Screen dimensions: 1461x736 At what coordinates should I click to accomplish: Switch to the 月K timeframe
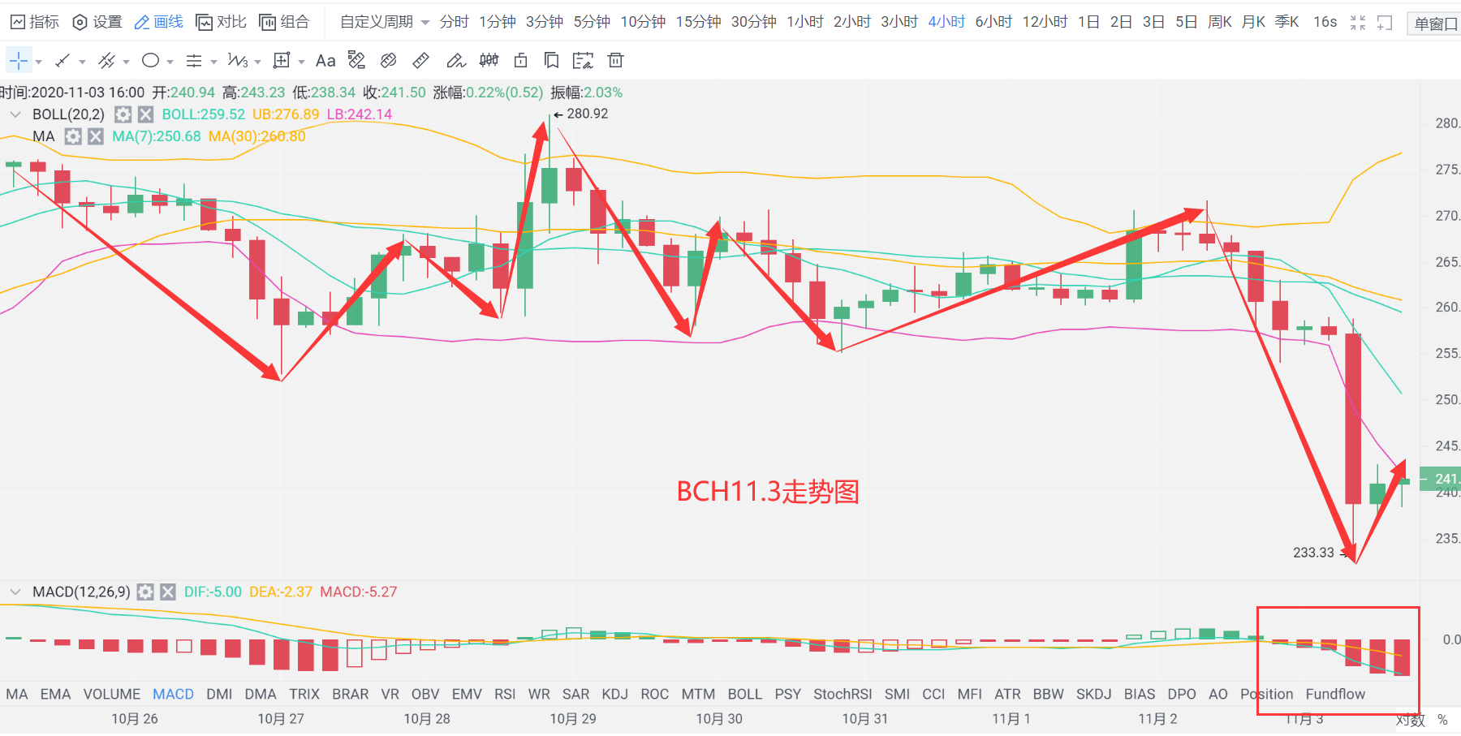click(1253, 22)
